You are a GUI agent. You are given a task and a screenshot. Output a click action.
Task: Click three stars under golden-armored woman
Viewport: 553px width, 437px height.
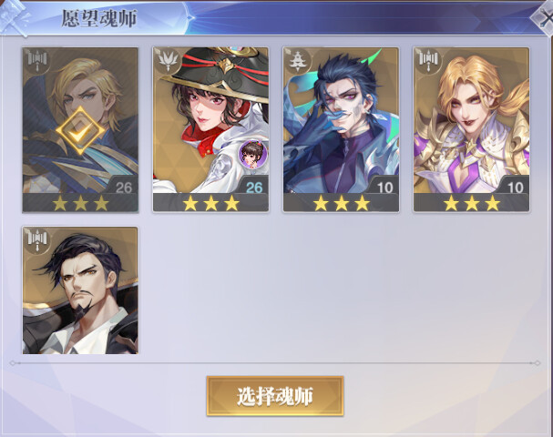[x=472, y=203]
